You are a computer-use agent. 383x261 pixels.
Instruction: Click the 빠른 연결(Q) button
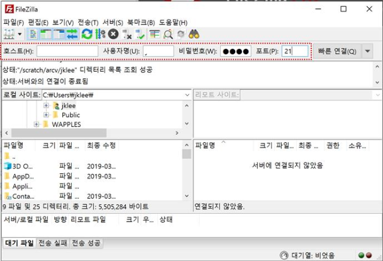tap(337, 51)
